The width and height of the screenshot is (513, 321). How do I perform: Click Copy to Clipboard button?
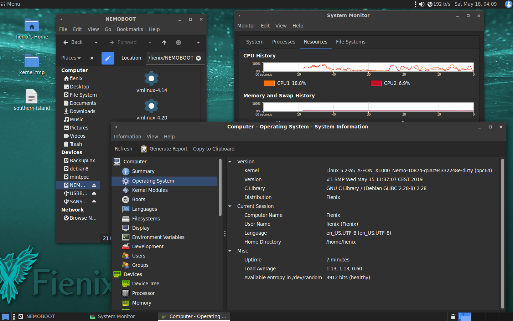[214, 149]
